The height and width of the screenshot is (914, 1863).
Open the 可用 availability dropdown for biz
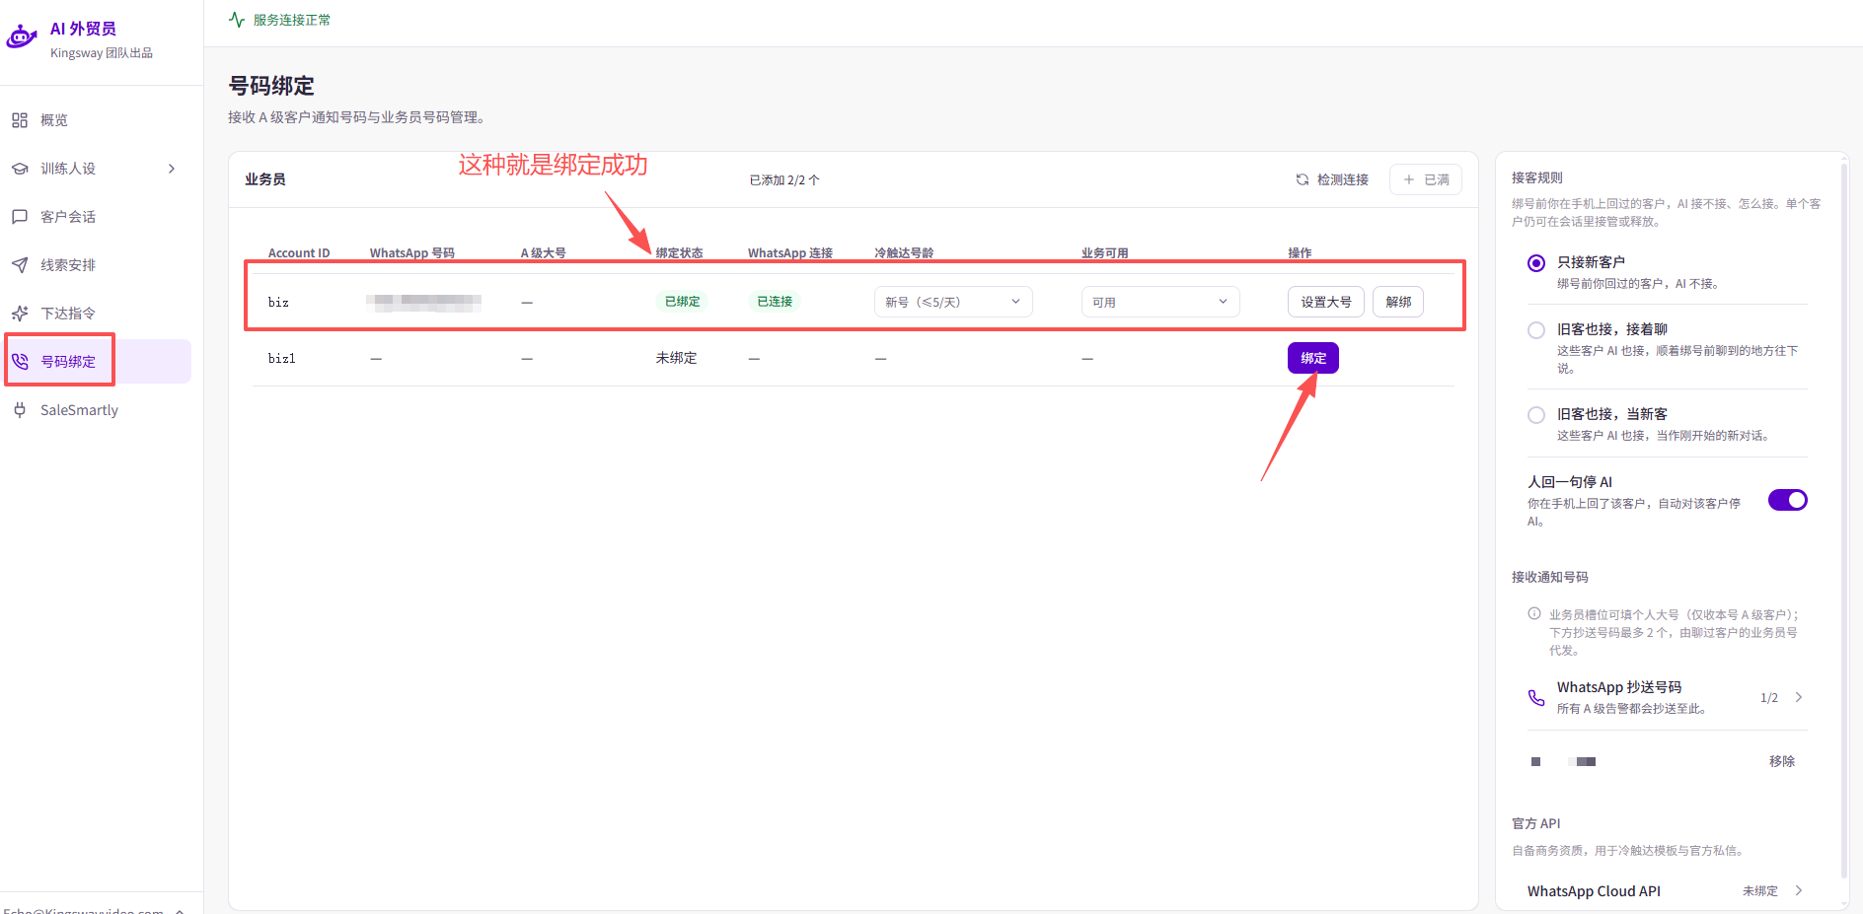point(1160,302)
